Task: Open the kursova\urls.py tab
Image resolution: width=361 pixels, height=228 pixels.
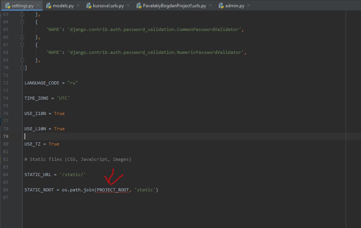Action: pos(108,5)
